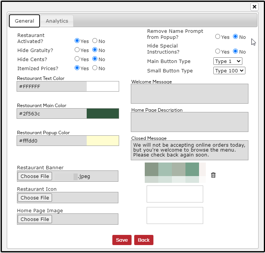The height and width of the screenshot is (253, 265).
Task: Close the settings dialog with X
Action: [254, 7]
